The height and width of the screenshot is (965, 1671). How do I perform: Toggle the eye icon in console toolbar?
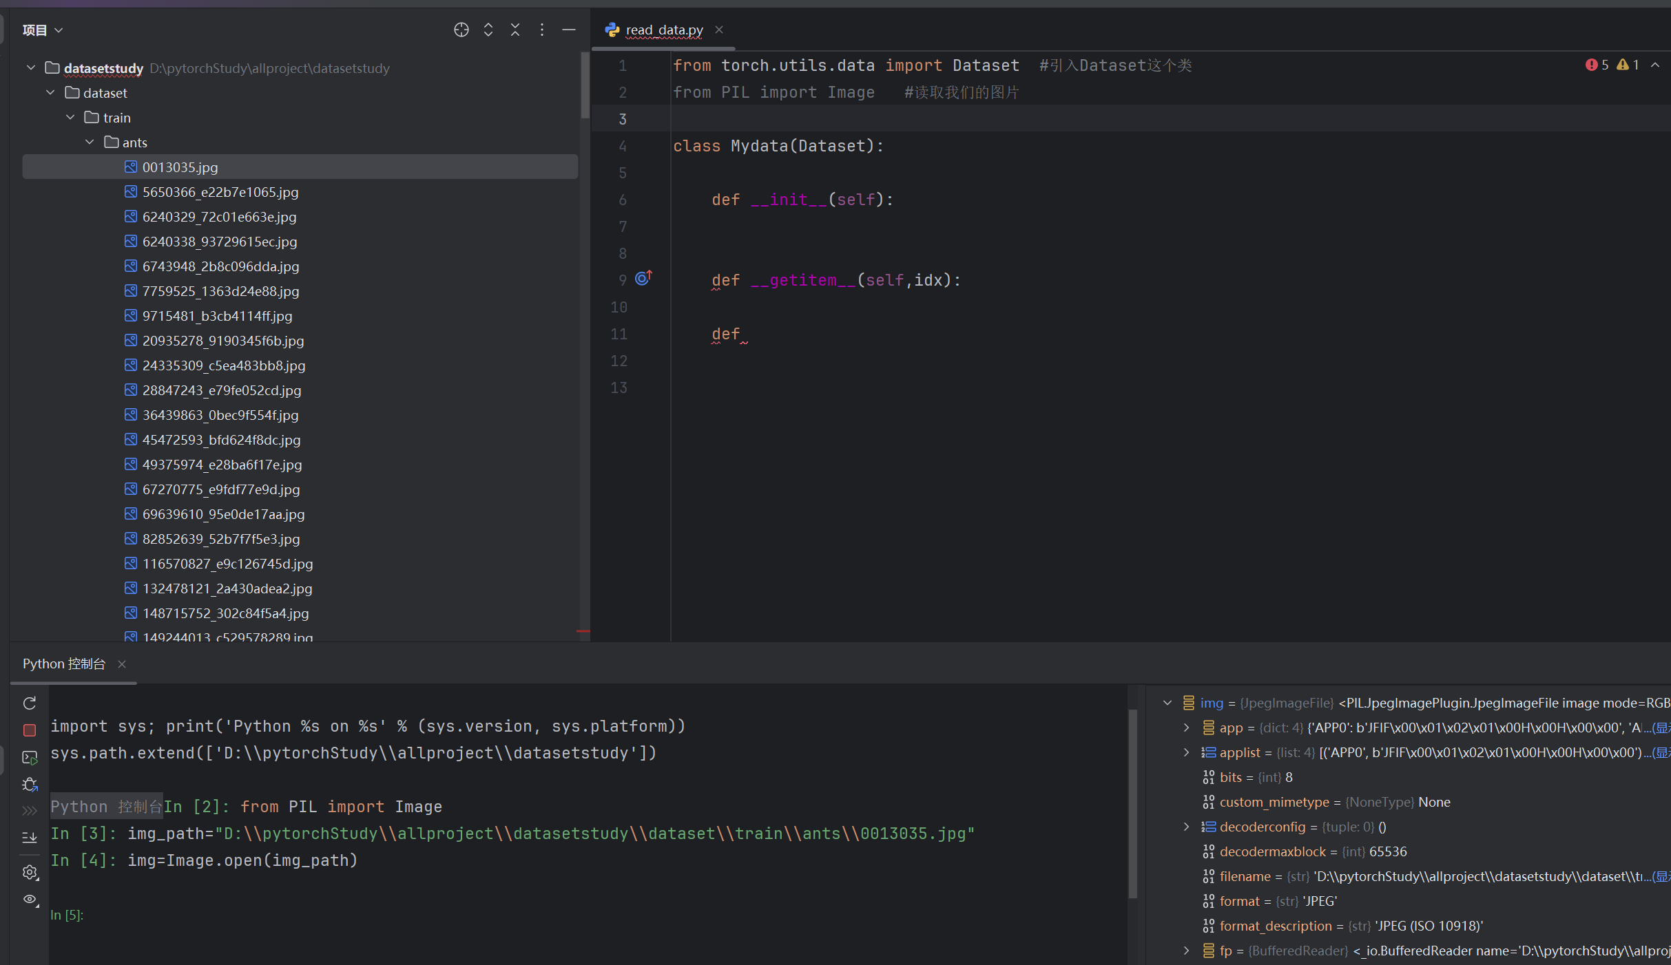tap(30, 899)
